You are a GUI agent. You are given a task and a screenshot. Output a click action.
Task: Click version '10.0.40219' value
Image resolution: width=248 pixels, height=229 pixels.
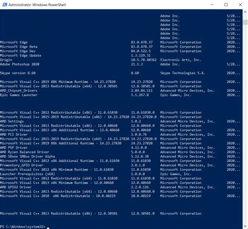pos(141,196)
